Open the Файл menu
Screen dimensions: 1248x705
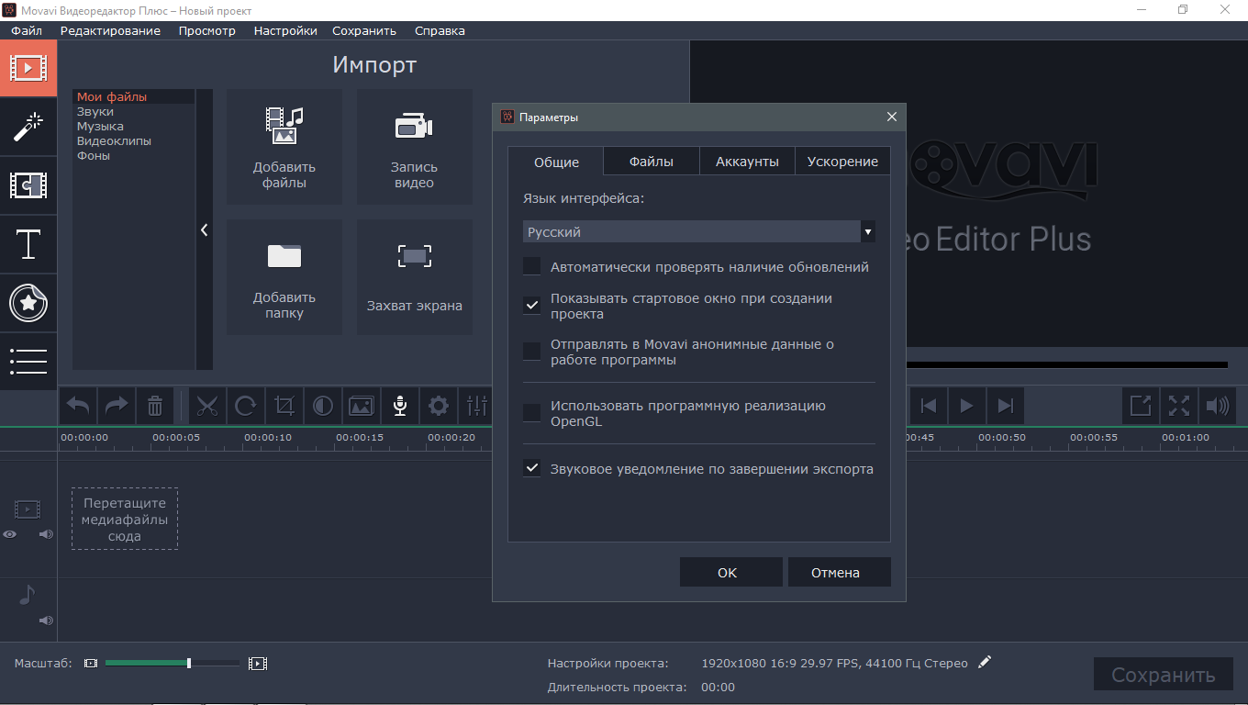click(x=27, y=30)
